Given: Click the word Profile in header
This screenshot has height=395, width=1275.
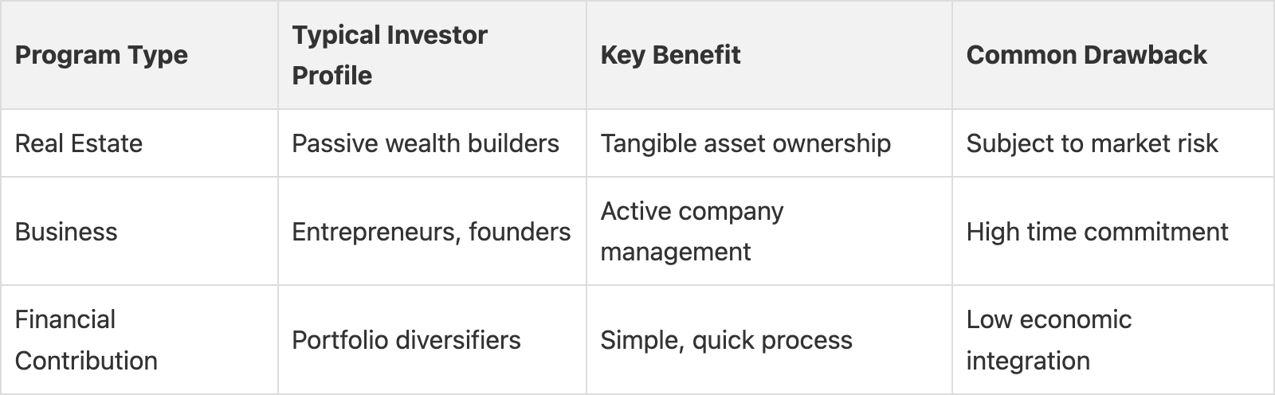Looking at the screenshot, I should point(332,76).
